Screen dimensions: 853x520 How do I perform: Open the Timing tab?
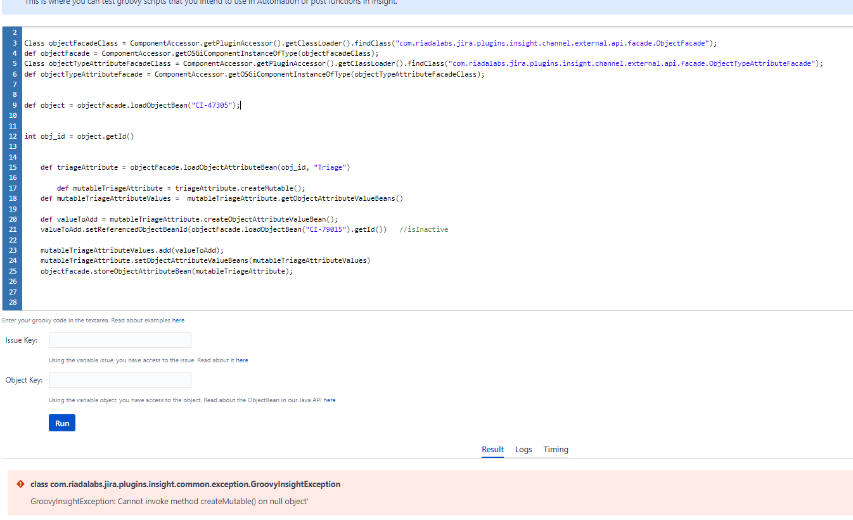(x=556, y=449)
